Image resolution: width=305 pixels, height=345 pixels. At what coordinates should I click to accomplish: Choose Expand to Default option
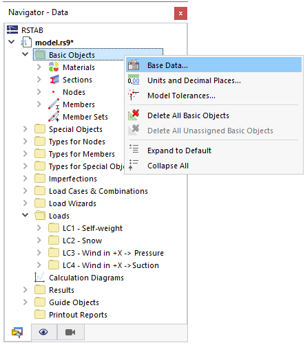pos(213,151)
